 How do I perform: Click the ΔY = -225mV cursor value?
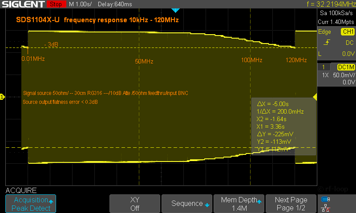point(275,134)
